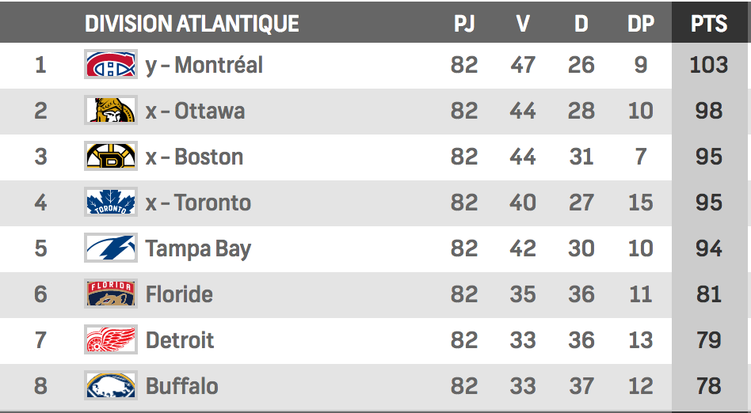Select the V wins column header

(x=523, y=24)
